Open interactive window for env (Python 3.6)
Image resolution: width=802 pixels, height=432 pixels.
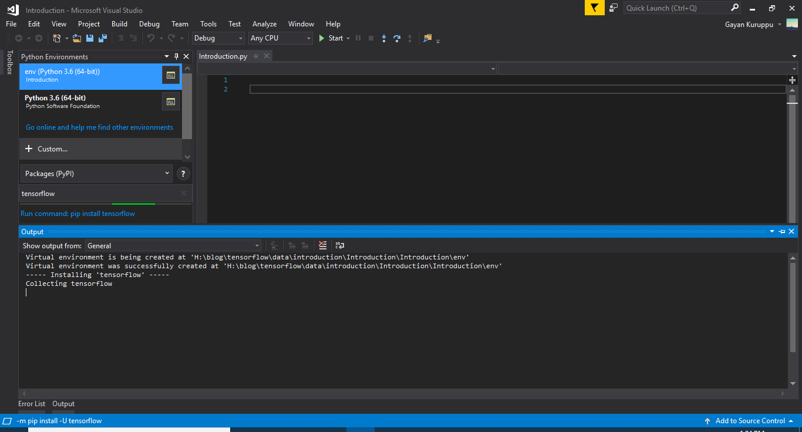pos(170,75)
